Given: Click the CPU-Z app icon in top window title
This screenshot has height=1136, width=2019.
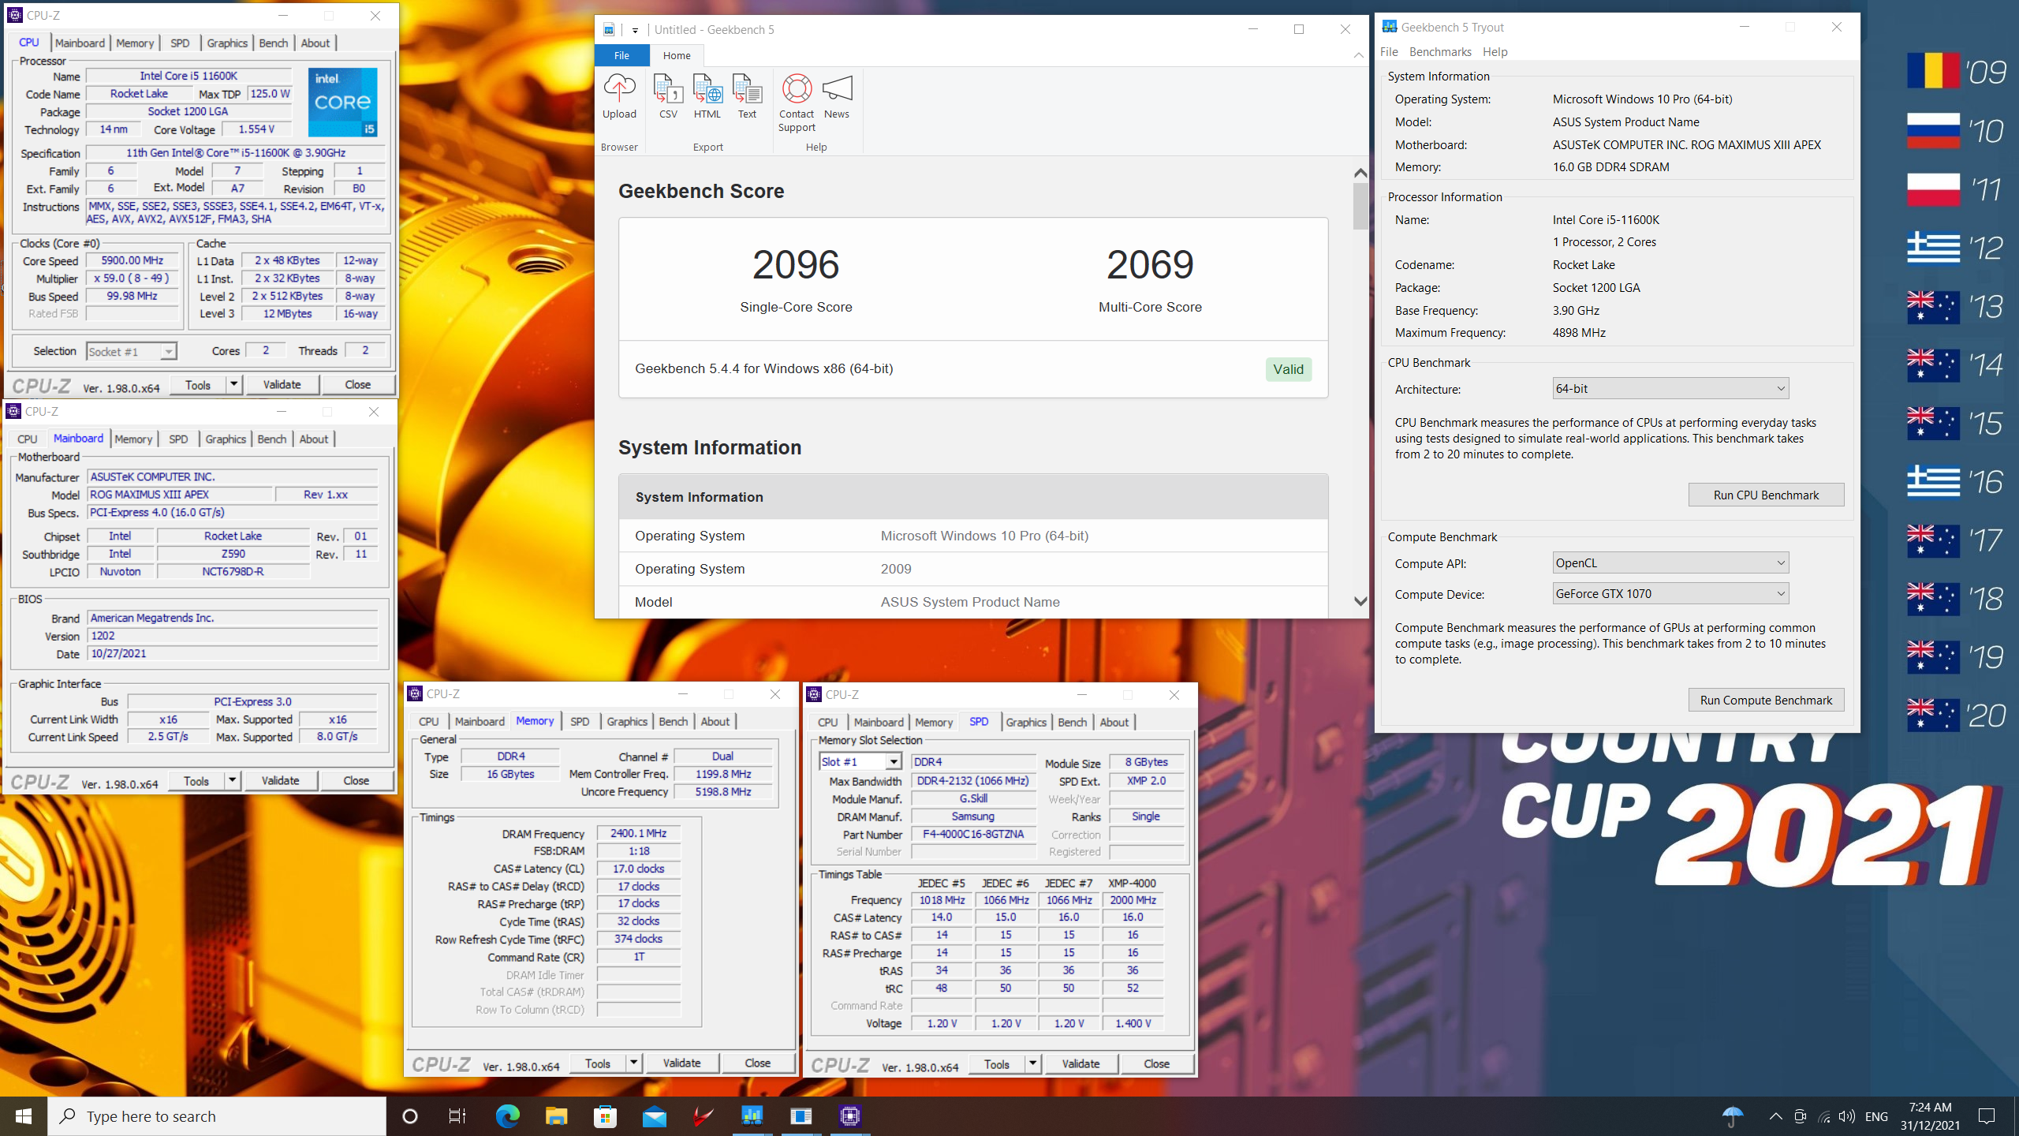Looking at the screenshot, I should [x=15, y=16].
